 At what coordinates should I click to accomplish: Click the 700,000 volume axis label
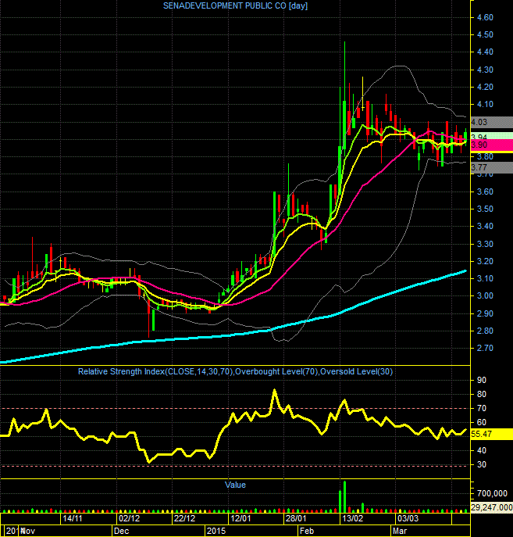coord(492,493)
